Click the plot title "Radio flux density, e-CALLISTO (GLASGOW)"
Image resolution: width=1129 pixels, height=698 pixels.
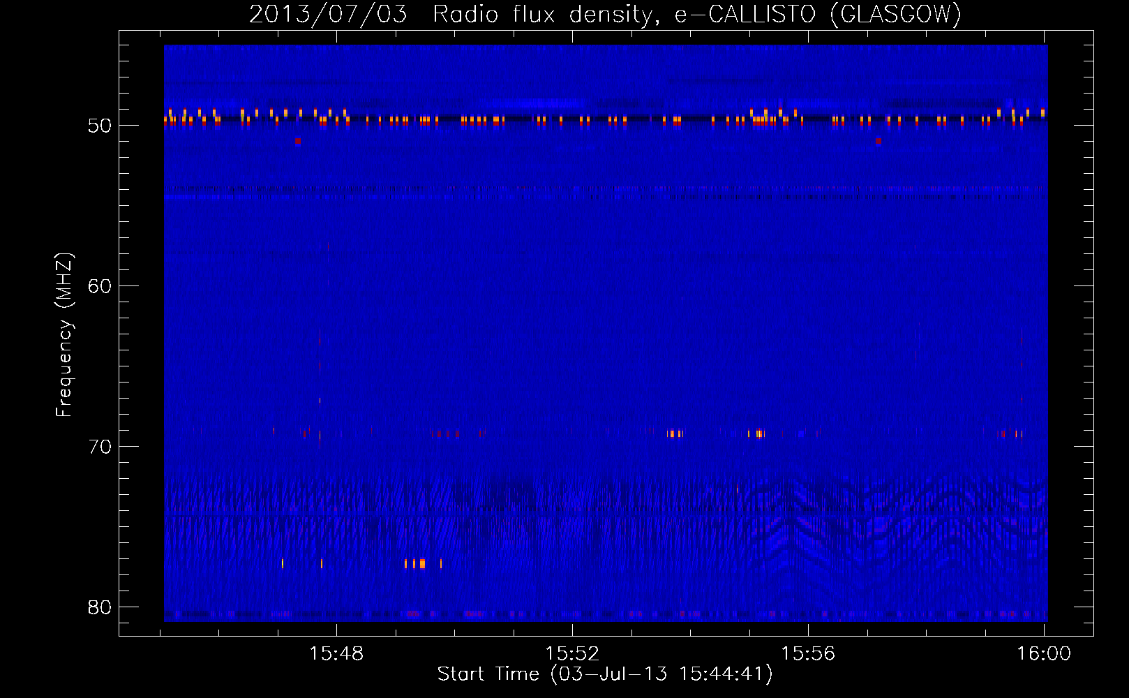pos(697,14)
